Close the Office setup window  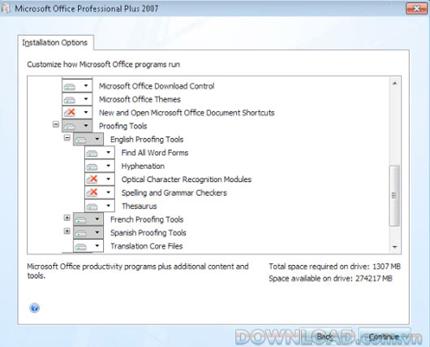point(416,8)
